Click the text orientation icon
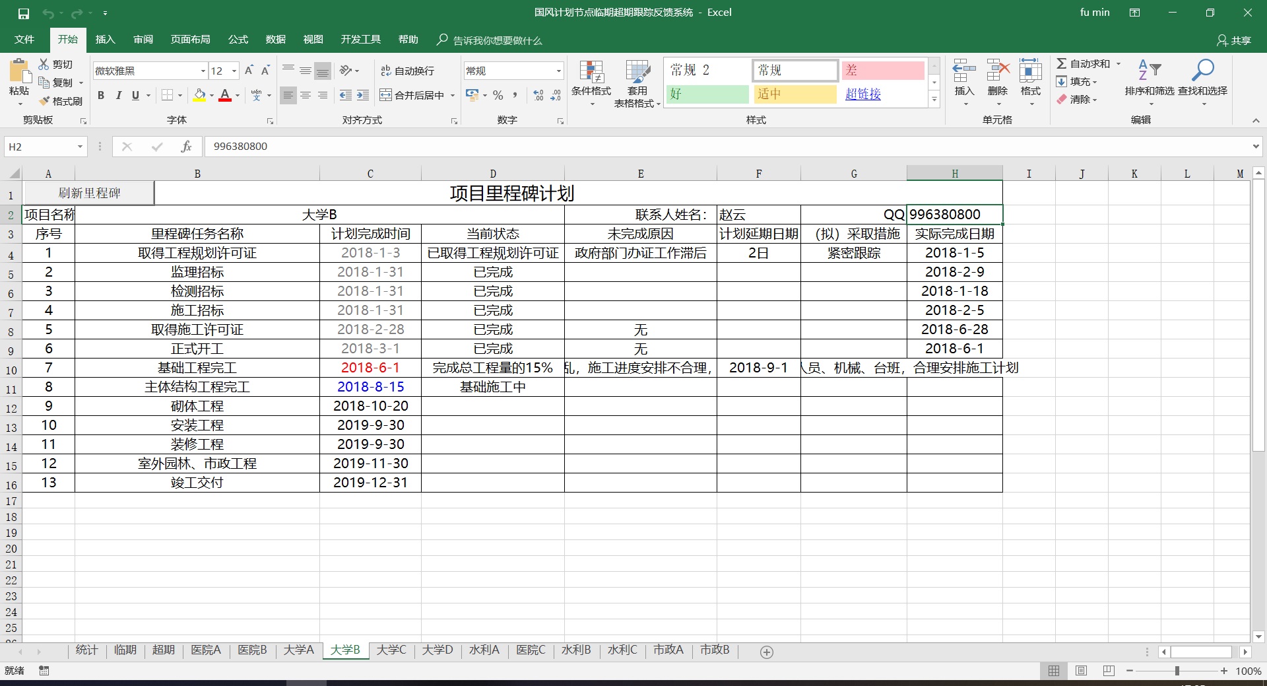Image resolution: width=1267 pixels, height=686 pixels. pos(346,71)
